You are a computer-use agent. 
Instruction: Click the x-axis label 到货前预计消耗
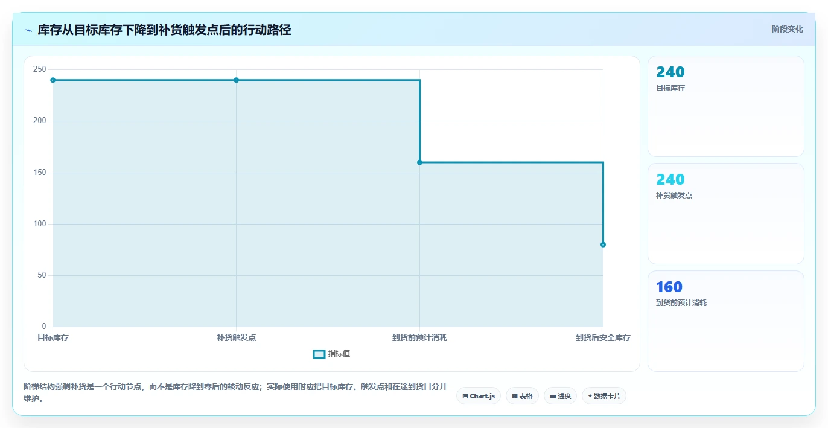[419, 338]
